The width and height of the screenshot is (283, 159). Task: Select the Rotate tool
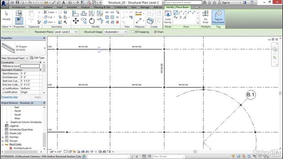[x=92, y=21]
